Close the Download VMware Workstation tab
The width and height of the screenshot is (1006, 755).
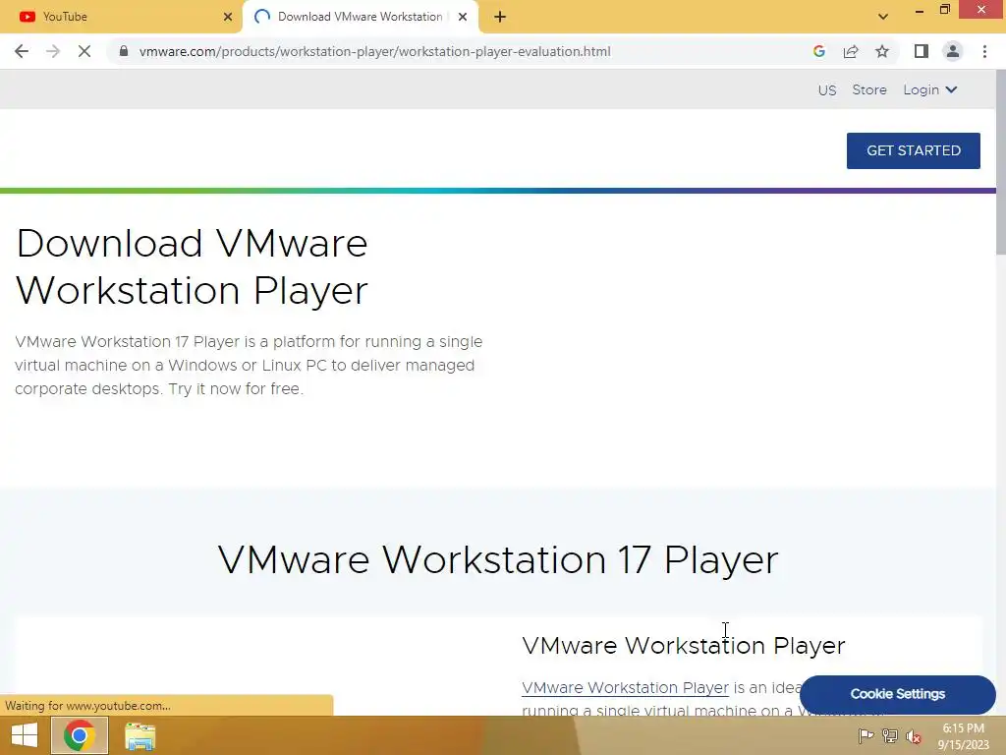pyautogui.click(x=463, y=17)
